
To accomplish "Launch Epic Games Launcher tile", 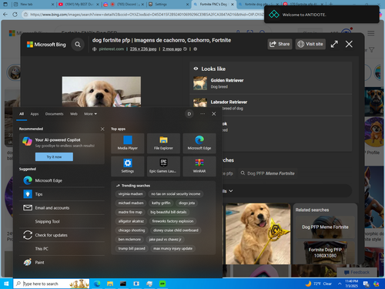I will click(x=163, y=166).
